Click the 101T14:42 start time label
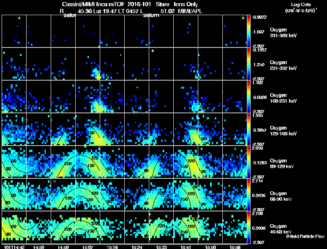 14,247
